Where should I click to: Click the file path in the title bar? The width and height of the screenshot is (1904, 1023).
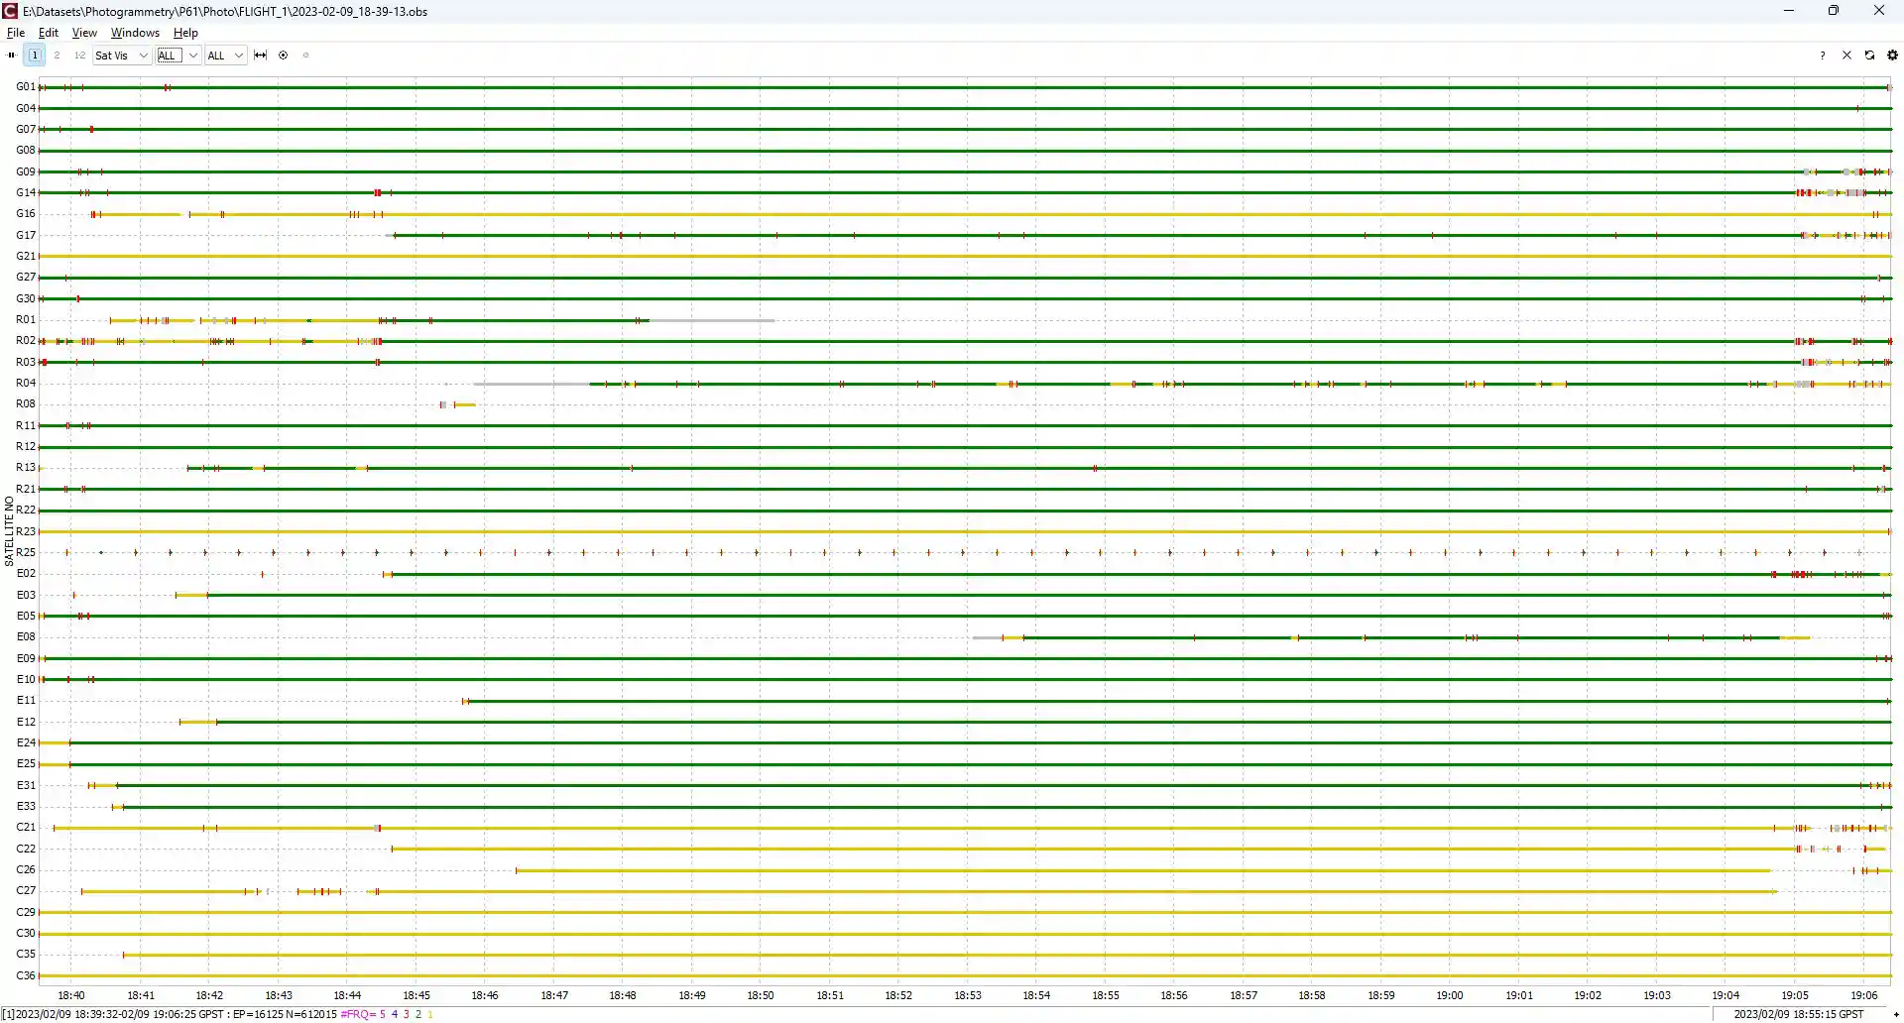point(225,11)
